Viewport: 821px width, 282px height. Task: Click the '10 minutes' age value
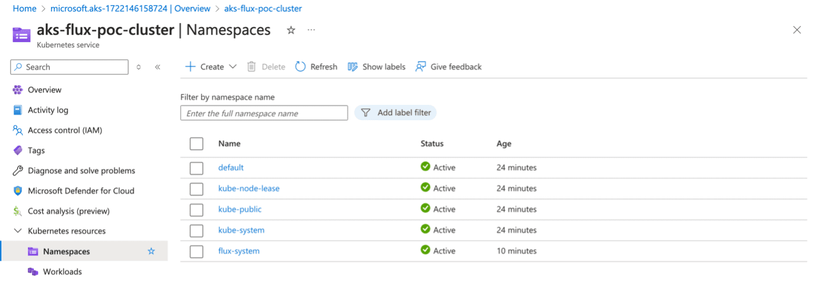pos(517,251)
